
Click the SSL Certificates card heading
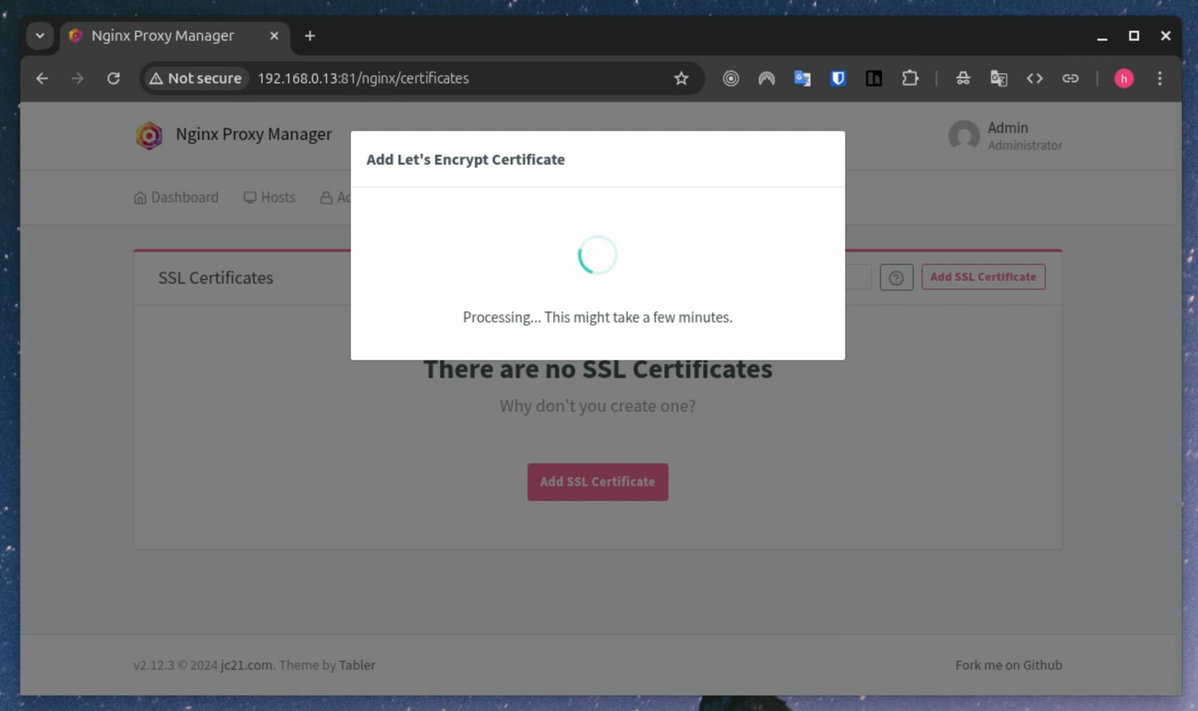215,278
